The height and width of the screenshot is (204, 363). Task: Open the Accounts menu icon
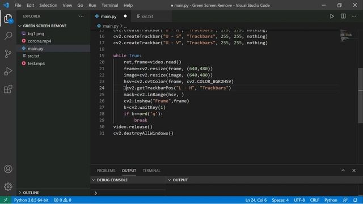(x=8, y=169)
